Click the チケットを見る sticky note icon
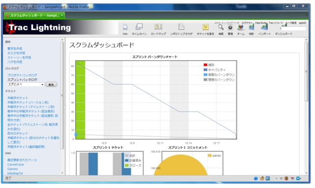 205,27
